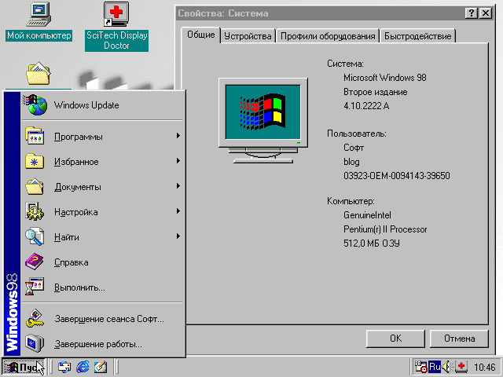Click the Пуск Start button
This screenshot has height=377, width=503.
[24, 367]
